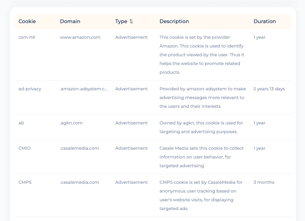Screen dimensions: 305x221
Task: Click the csm-hit description text
Action: pyautogui.click(x=202, y=55)
